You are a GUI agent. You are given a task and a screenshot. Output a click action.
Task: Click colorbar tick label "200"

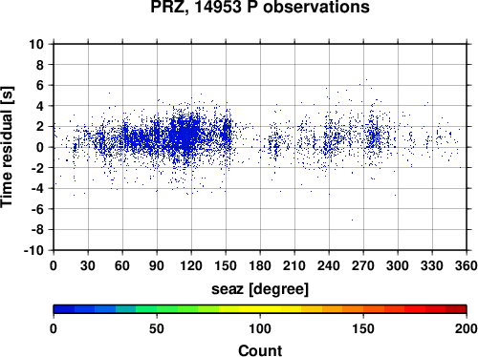(x=467, y=328)
